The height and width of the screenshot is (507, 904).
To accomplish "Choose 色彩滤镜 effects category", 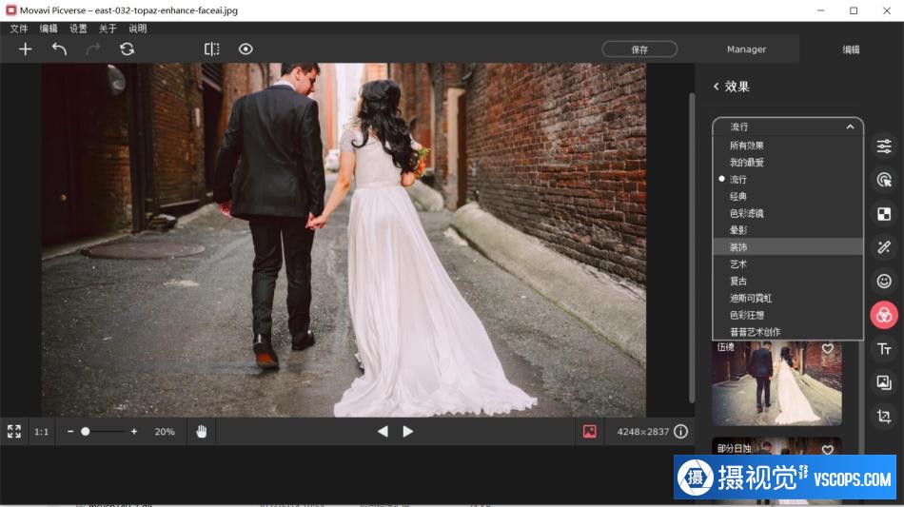I will 788,213.
